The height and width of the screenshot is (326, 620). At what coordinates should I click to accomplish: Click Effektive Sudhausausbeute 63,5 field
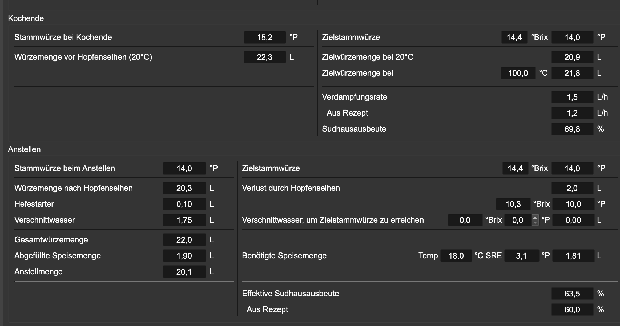point(572,294)
